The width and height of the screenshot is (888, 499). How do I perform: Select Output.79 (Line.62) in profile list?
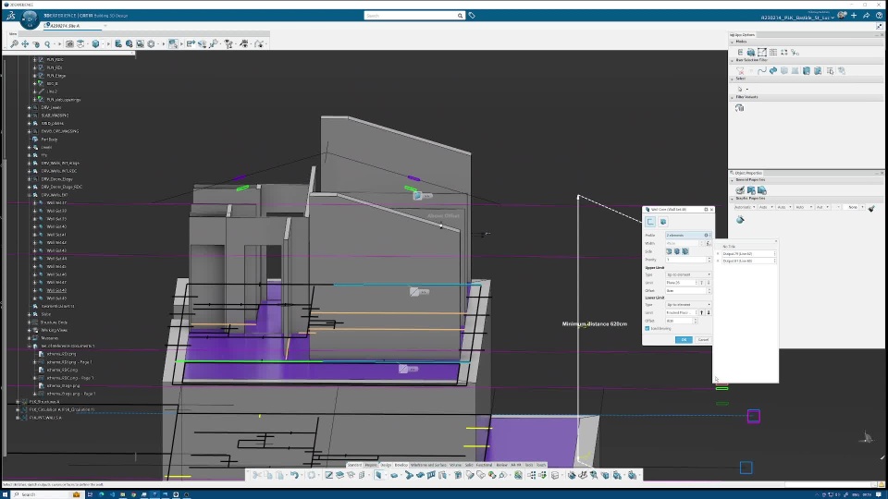(x=737, y=253)
